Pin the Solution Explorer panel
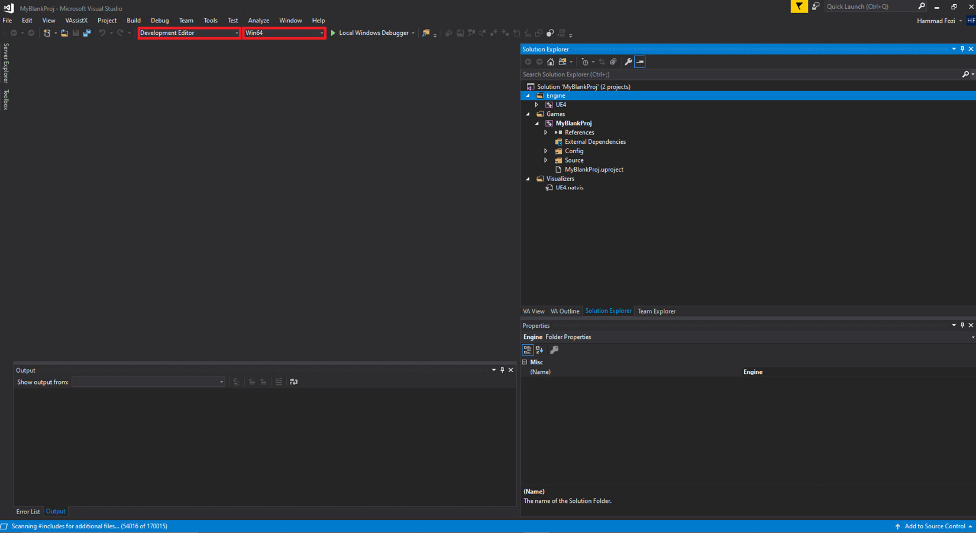The width and height of the screenshot is (976, 533). tap(962, 49)
